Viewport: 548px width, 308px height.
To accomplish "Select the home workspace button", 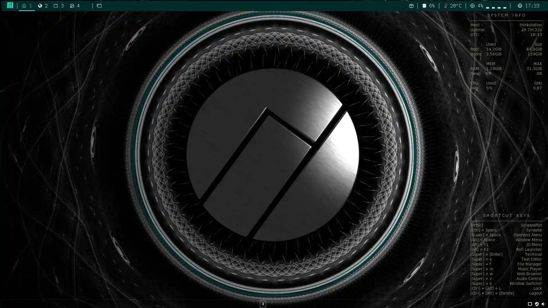I will click(25, 5).
